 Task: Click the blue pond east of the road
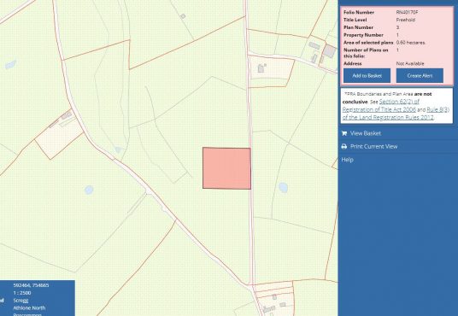pos(283,188)
